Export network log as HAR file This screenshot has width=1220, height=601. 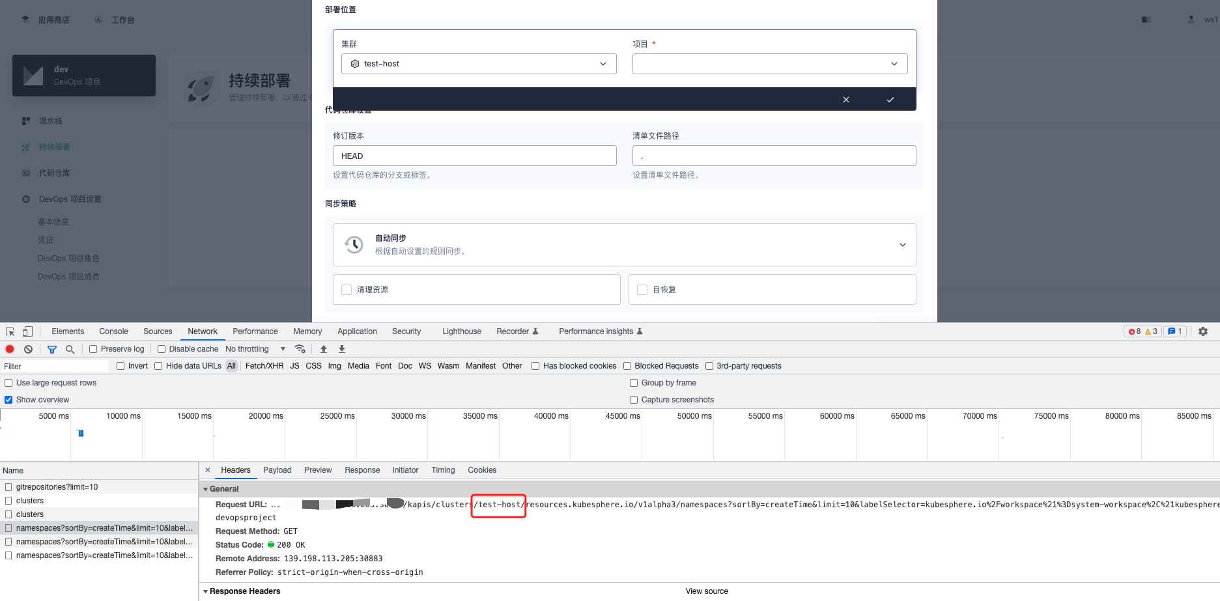[x=342, y=349]
